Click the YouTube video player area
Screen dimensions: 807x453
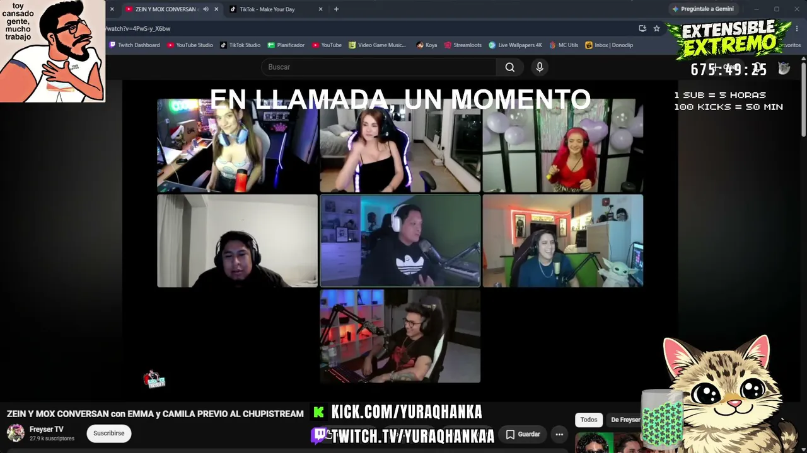pyautogui.click(x=400, y=239)
